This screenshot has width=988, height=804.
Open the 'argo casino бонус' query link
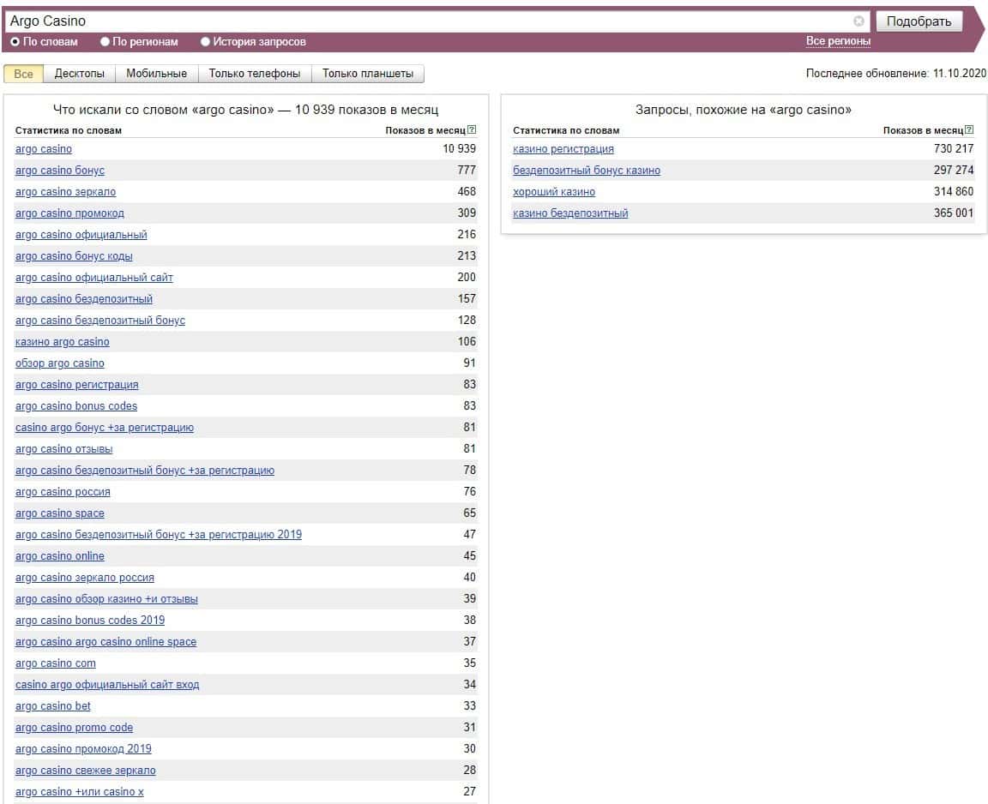[60, 171]
